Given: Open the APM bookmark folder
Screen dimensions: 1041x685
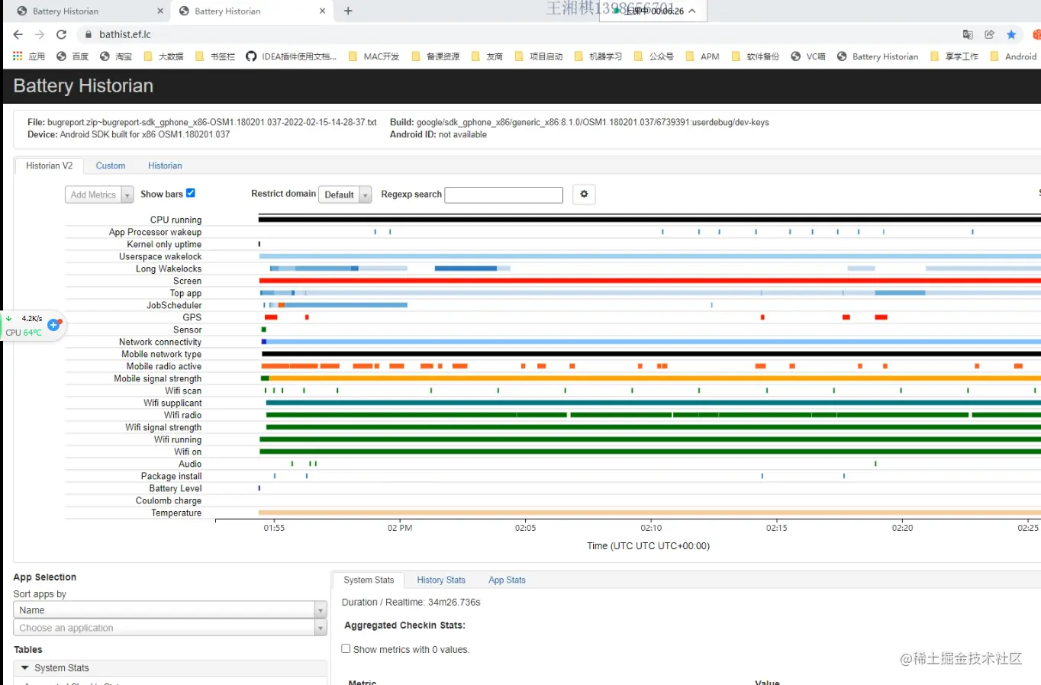Looking at the screenshot, I should pos(703,56).
